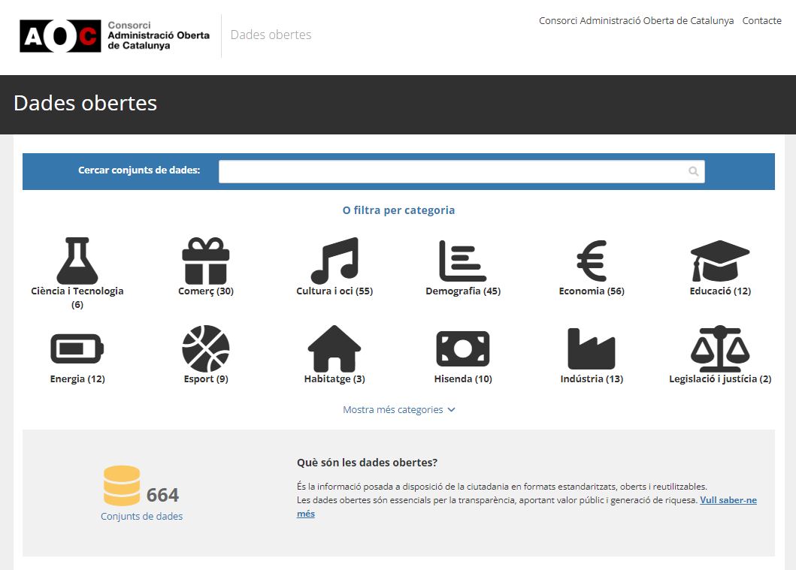
Task: Expand Mostra més categories
Action: pos(398,410)
